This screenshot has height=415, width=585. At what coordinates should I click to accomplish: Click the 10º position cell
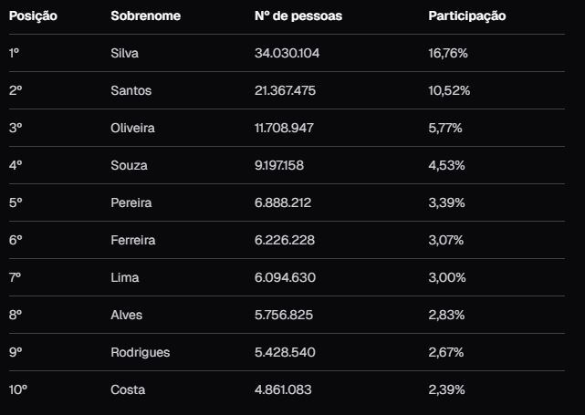click(x=18, y=390)
